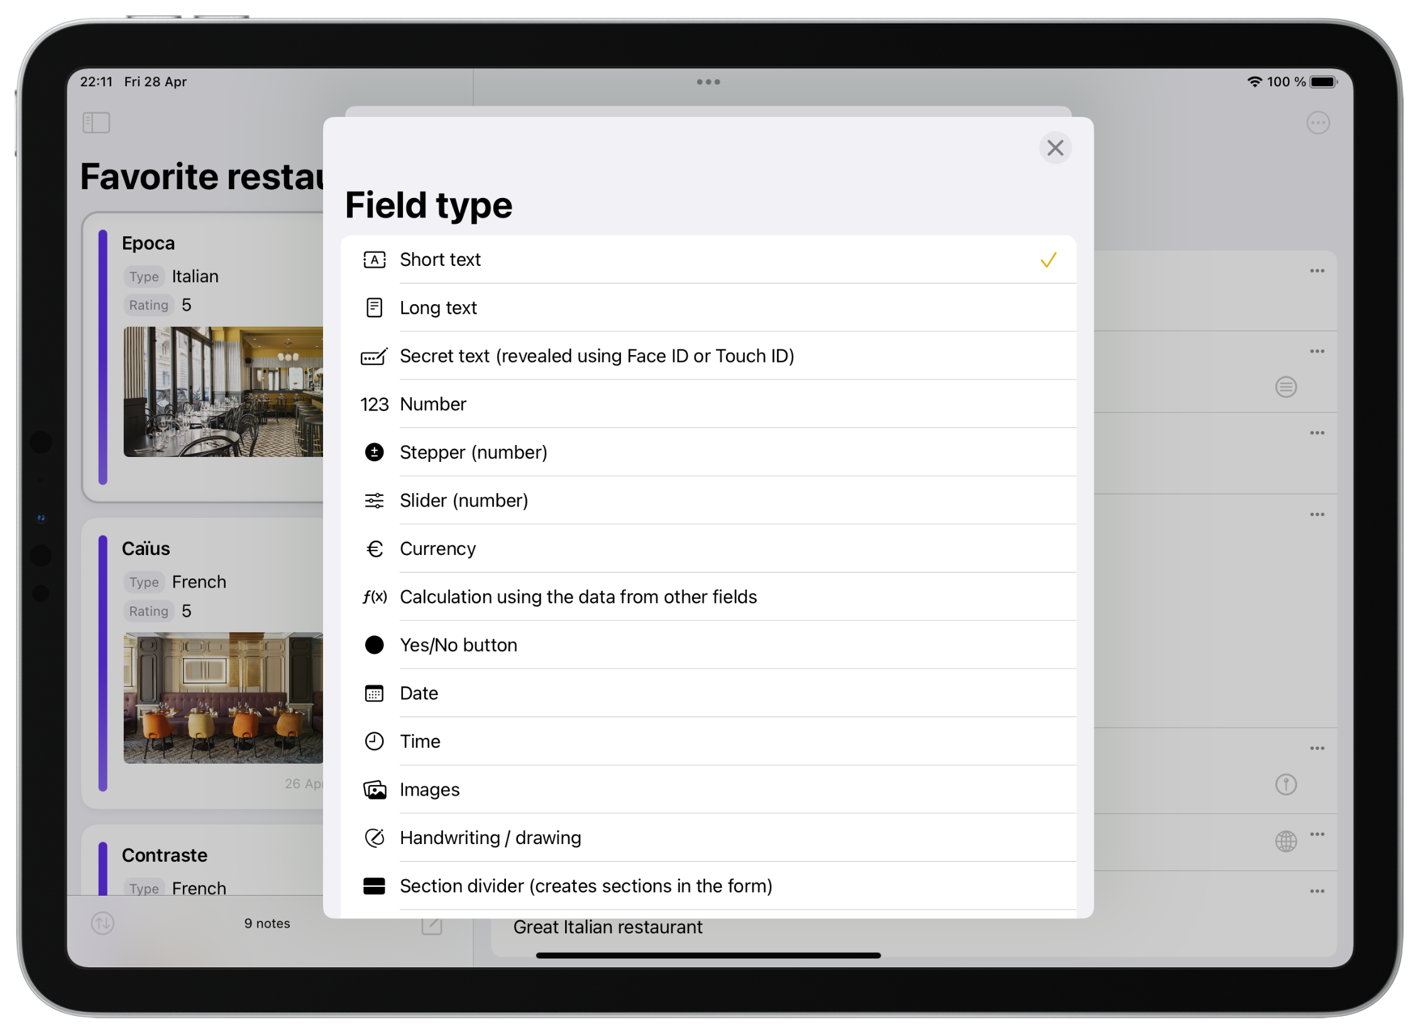Open the Contraste restaurant note

click(202, 860)
